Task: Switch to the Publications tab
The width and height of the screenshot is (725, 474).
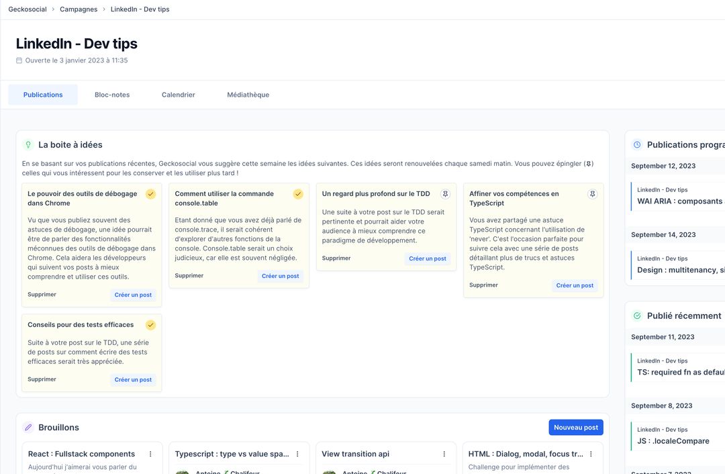Action: [x=43, y=95]
